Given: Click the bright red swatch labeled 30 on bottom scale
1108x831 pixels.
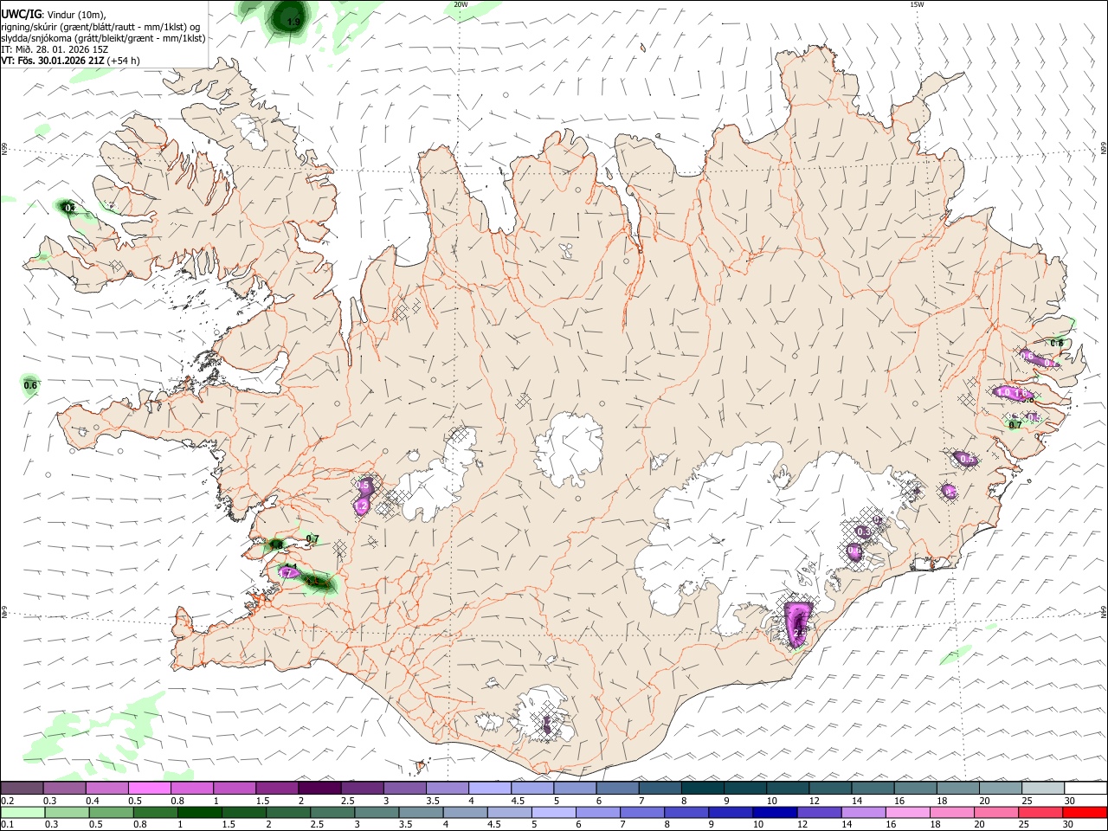Looking at the screenshot, I should (x=1086, y=813).
